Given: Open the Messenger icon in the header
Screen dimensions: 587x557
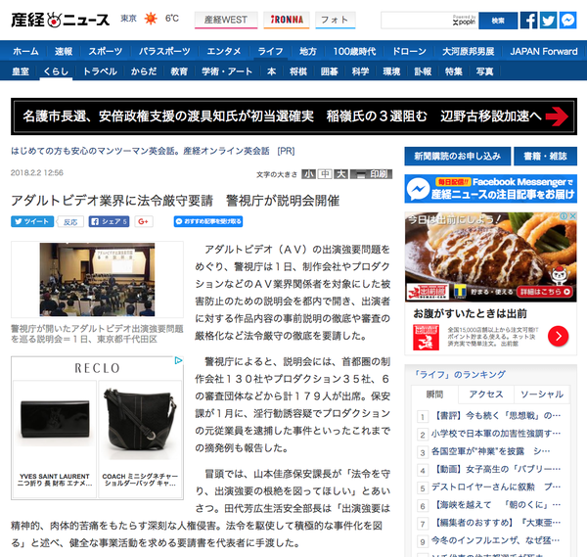Looking at the screenshot, I should point(567,21).
